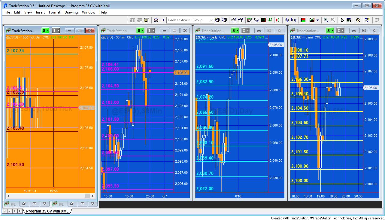Open S dropdown in 1000 Tick Bar window
The width and height of the screenshot is (385, 220).
click(x=46, y=31)
